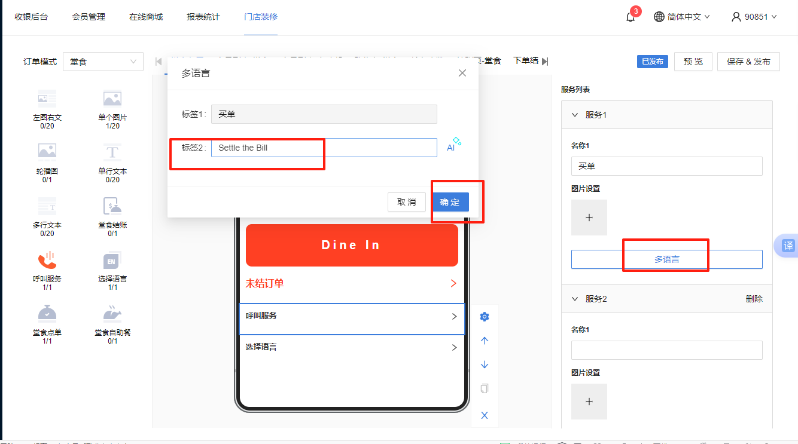Select the 呼叫服务 row in phone preview
This screenshot has width=798, height=444.
[x=352, y=319]
